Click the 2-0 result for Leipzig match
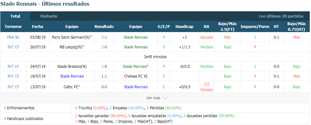This screenshot has height=125, width=311. [x=104, y=47]
